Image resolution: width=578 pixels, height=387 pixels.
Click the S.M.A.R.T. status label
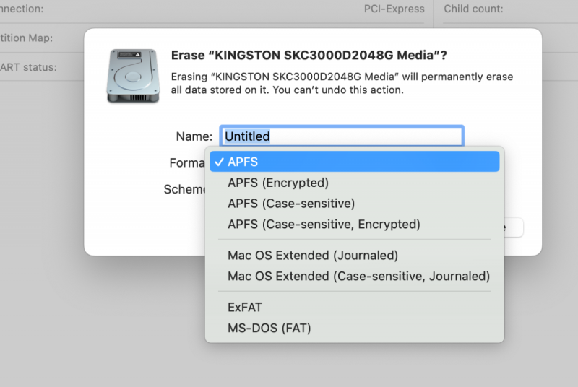29,67
